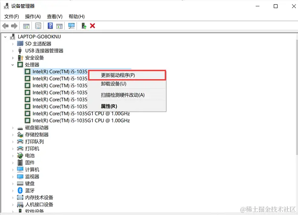Select the 监视器 tree label
The width and height of the screenshot is (298, 215).
point(32,177)
